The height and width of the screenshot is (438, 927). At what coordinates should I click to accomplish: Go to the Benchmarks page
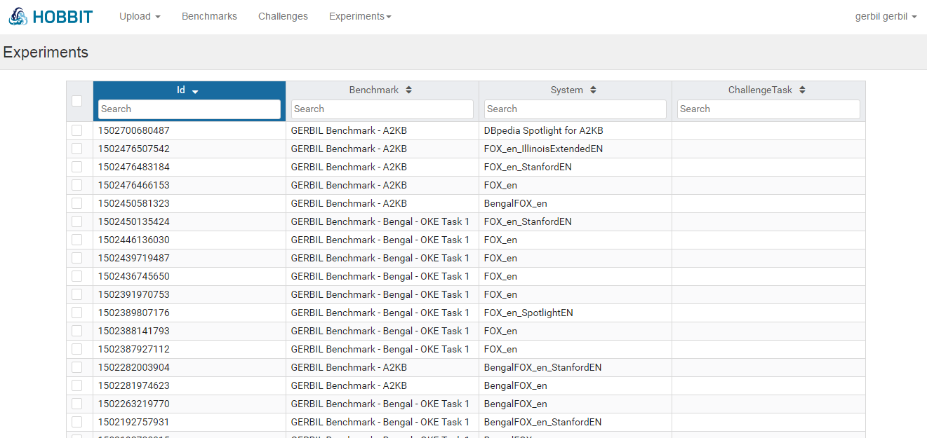tap(209, 16)
